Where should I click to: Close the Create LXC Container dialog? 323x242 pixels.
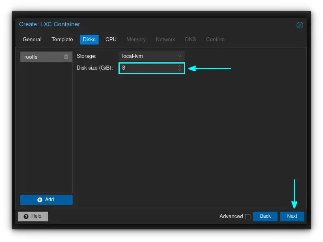pyautogui.click(x=299, y=25)
